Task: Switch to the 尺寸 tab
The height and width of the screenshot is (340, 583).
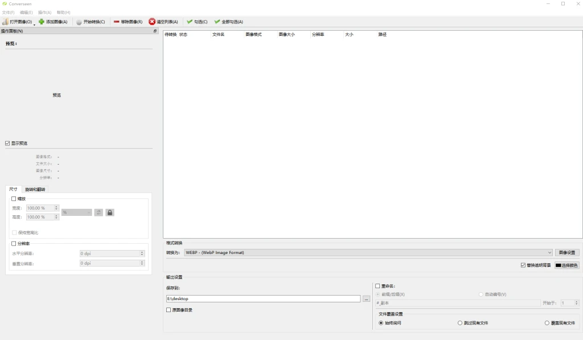Action: click(x=14, y=189)
